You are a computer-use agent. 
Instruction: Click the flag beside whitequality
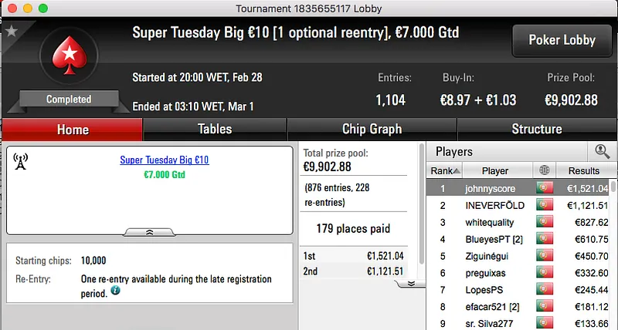coord(545,222)
